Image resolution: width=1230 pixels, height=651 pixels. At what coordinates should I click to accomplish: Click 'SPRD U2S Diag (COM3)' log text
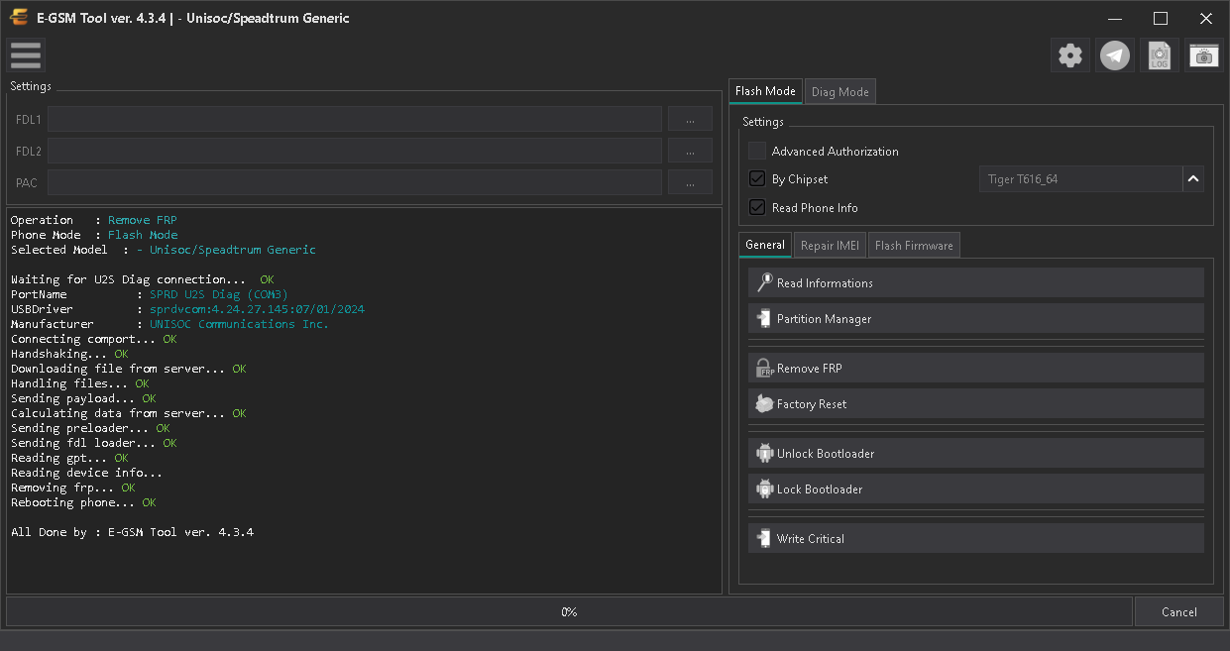click(219, 294)
